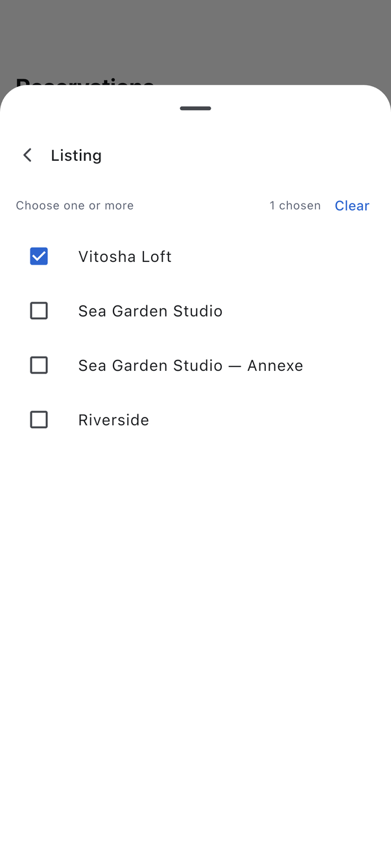Viewport: 391px width, 850px height.
Task: Click the Listing sheet title
Action: [77, 155]
